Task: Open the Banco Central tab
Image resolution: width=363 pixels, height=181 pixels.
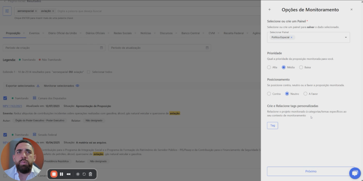Action: [x=191, y=33]
